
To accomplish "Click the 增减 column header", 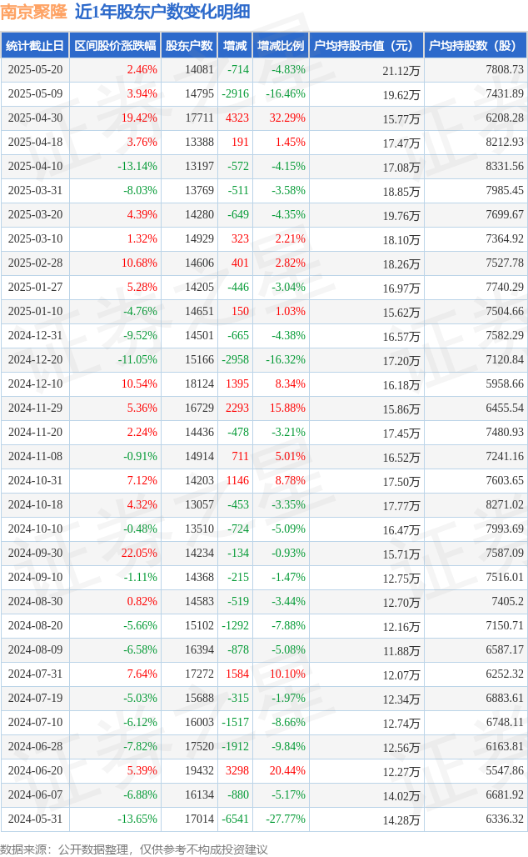I will (x=236, y=46).
